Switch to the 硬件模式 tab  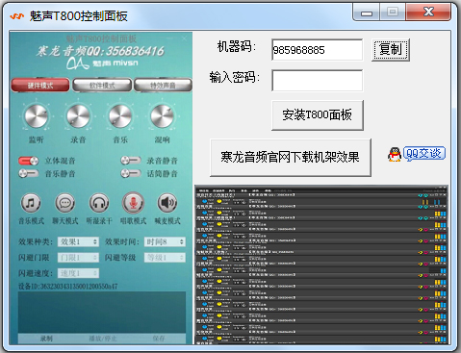(x=40, y=86)
